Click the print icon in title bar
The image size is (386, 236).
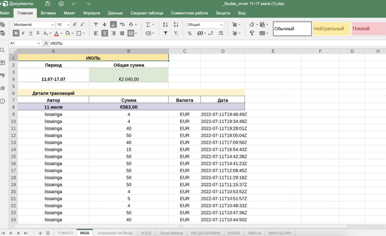click(61, 4)
